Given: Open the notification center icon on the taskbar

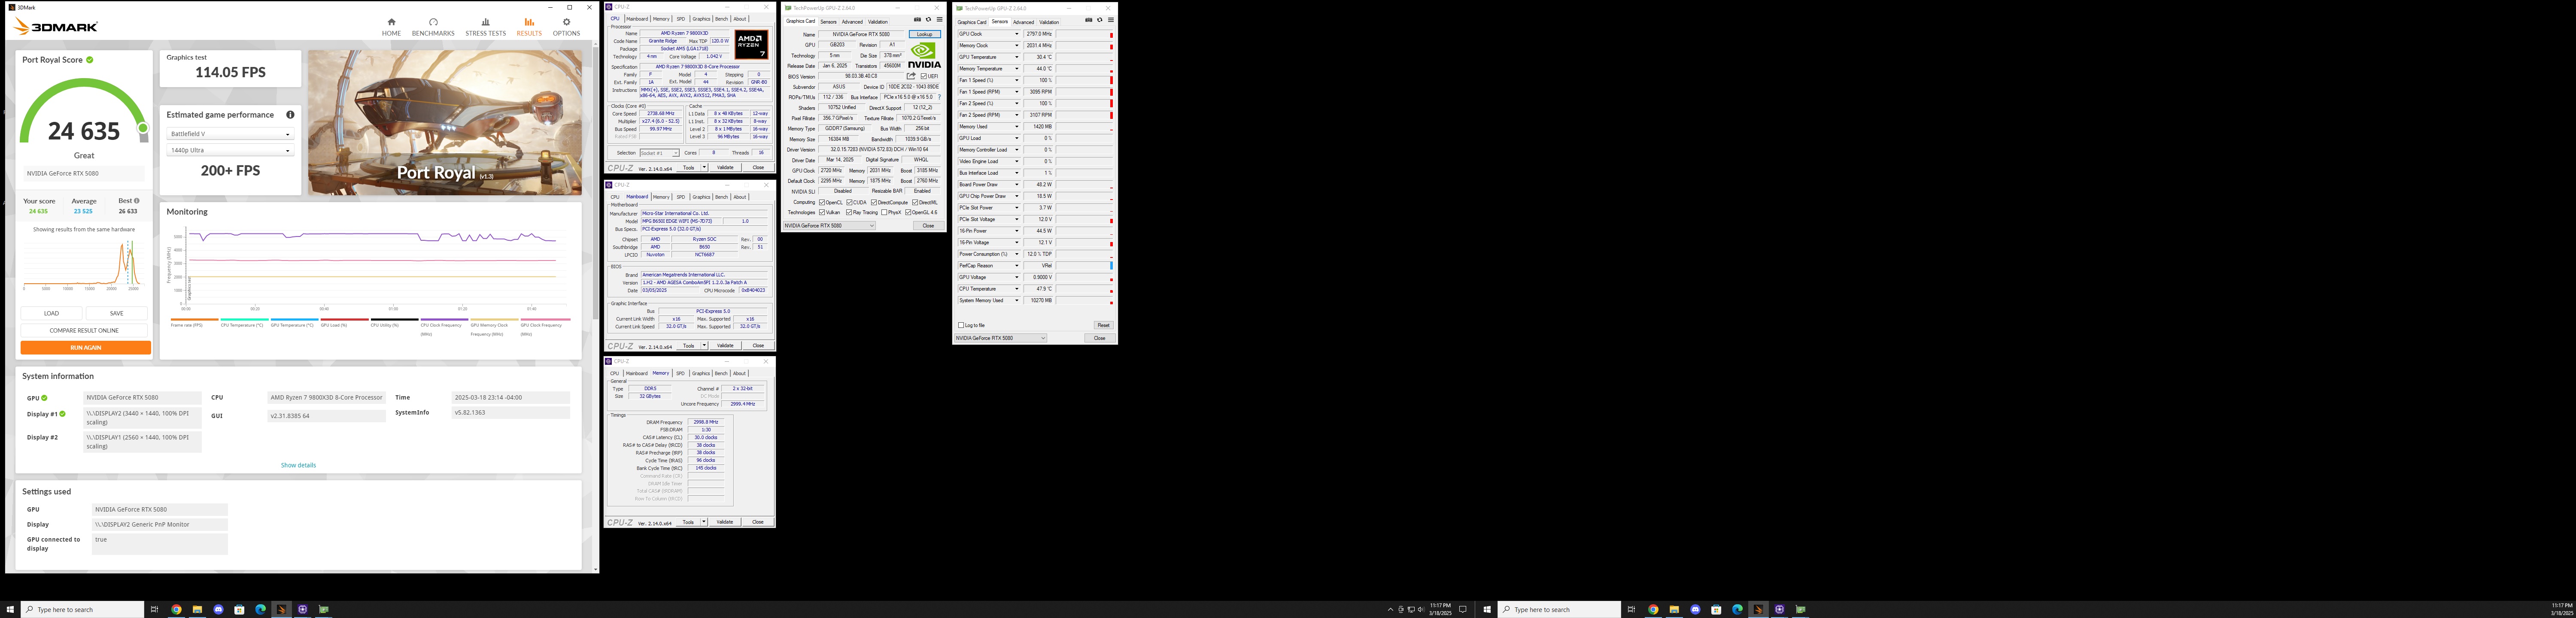Looking at the screenshot, I should [1463, 609].
